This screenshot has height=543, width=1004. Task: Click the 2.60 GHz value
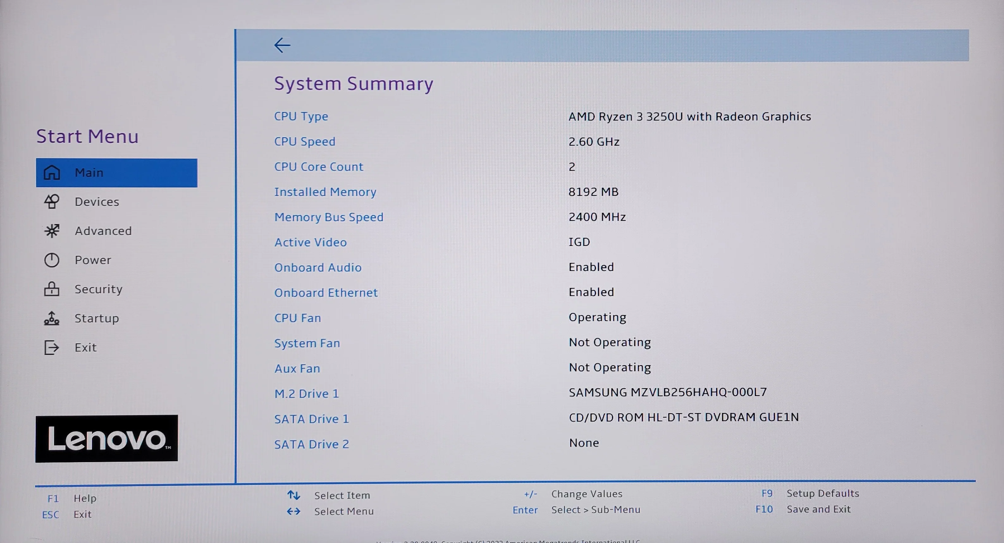click(594, 142)
